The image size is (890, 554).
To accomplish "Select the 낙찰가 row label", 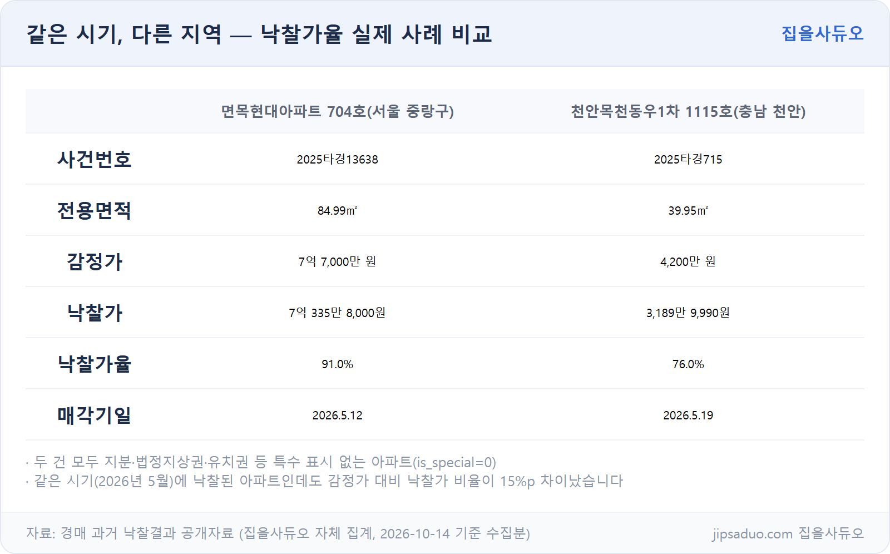I will click(x=95, y=313).
